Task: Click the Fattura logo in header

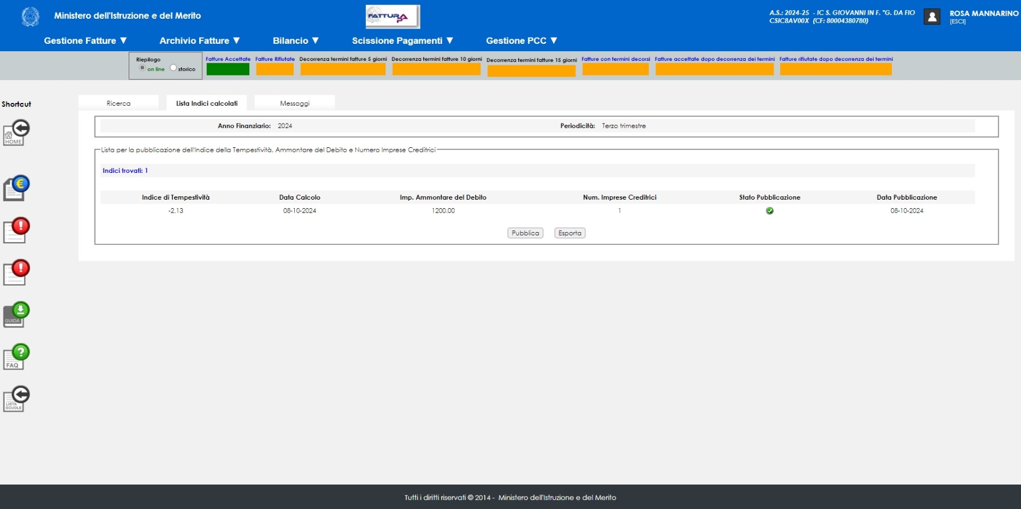Action: click(392, 16)
